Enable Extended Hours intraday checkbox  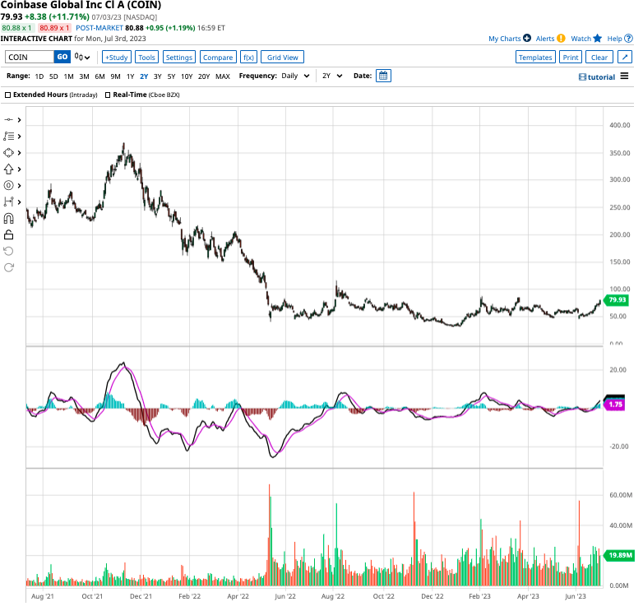pyautogui.click(x=7, y=95)
